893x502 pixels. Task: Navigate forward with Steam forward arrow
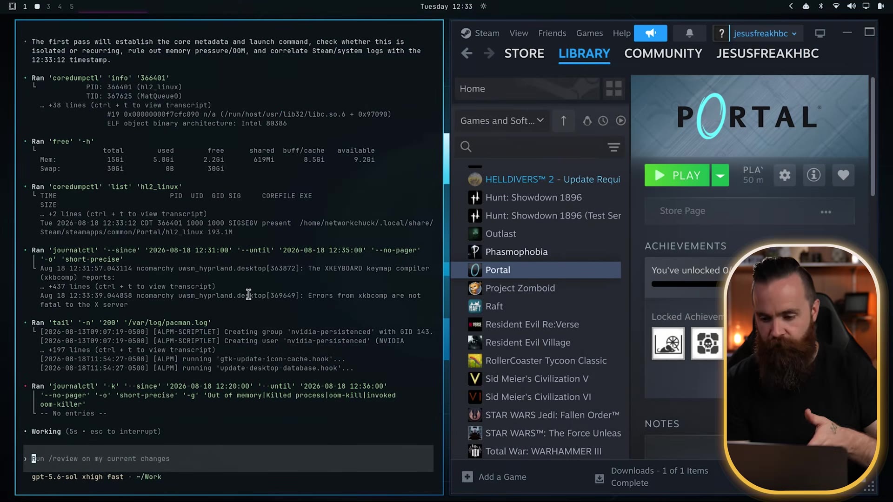point(488,53)
